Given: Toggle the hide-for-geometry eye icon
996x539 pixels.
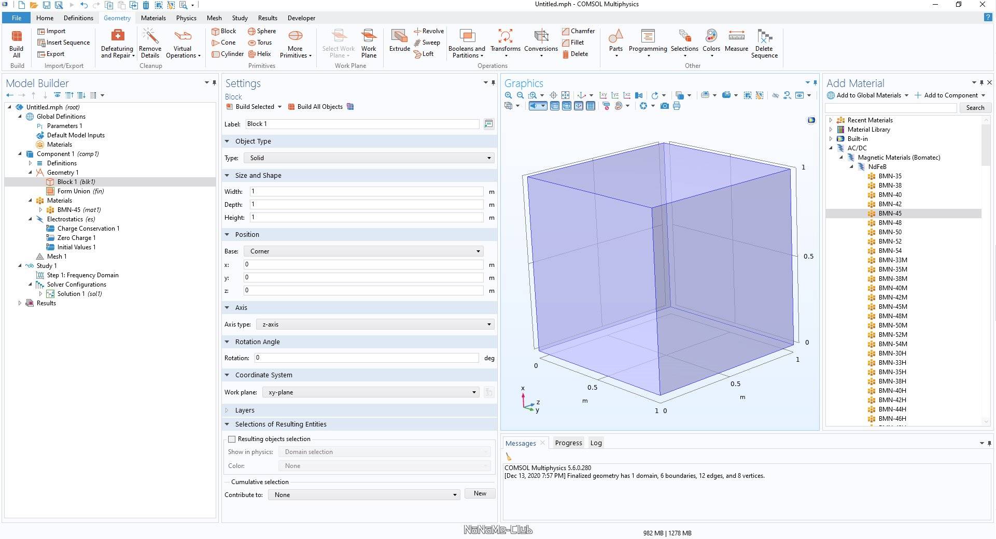Looking at the screenshot, I should [x=775, y=95].
